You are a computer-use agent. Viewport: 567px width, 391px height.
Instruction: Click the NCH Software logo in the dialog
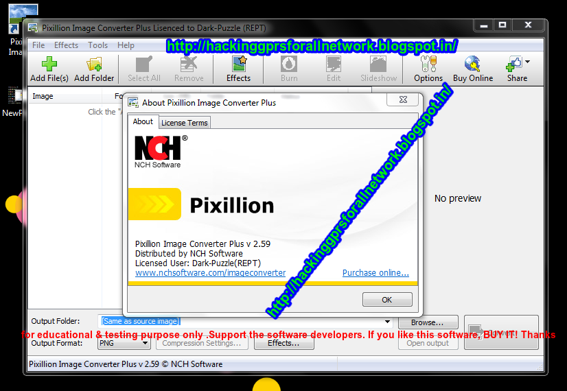tap(161, 152)
